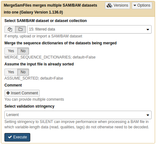Image resolution: width=156 pixels, height=145 pixels.
Task: Set assume input sorted to Yes
Action: (11, 72)
